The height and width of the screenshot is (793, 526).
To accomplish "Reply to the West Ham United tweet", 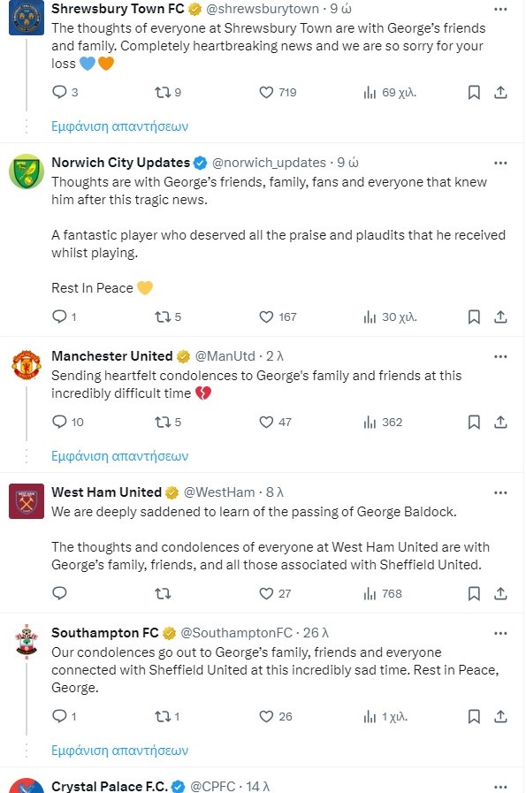I will (x=60, y=592).
